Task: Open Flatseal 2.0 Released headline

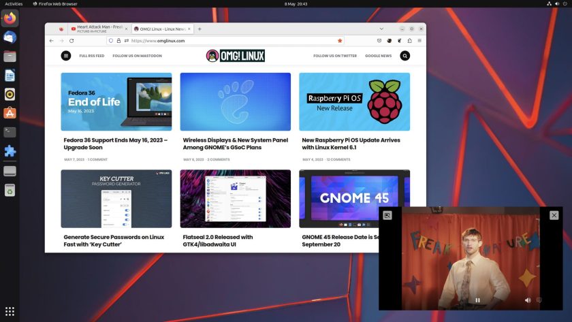Action: [218, 241]
